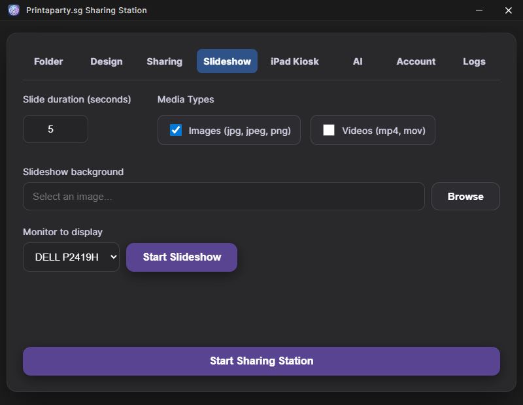
Task: View the Logs tab
Action: tap(474, 61)
